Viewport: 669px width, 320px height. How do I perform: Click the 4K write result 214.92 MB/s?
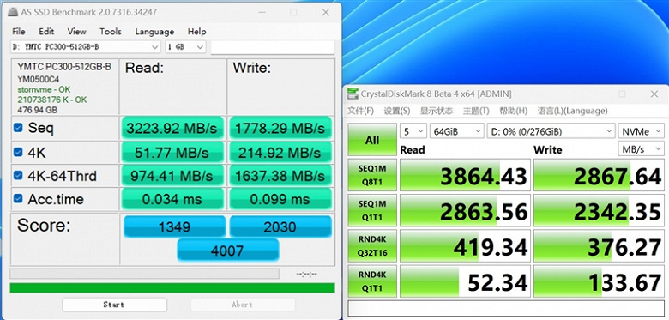[280, 152]
